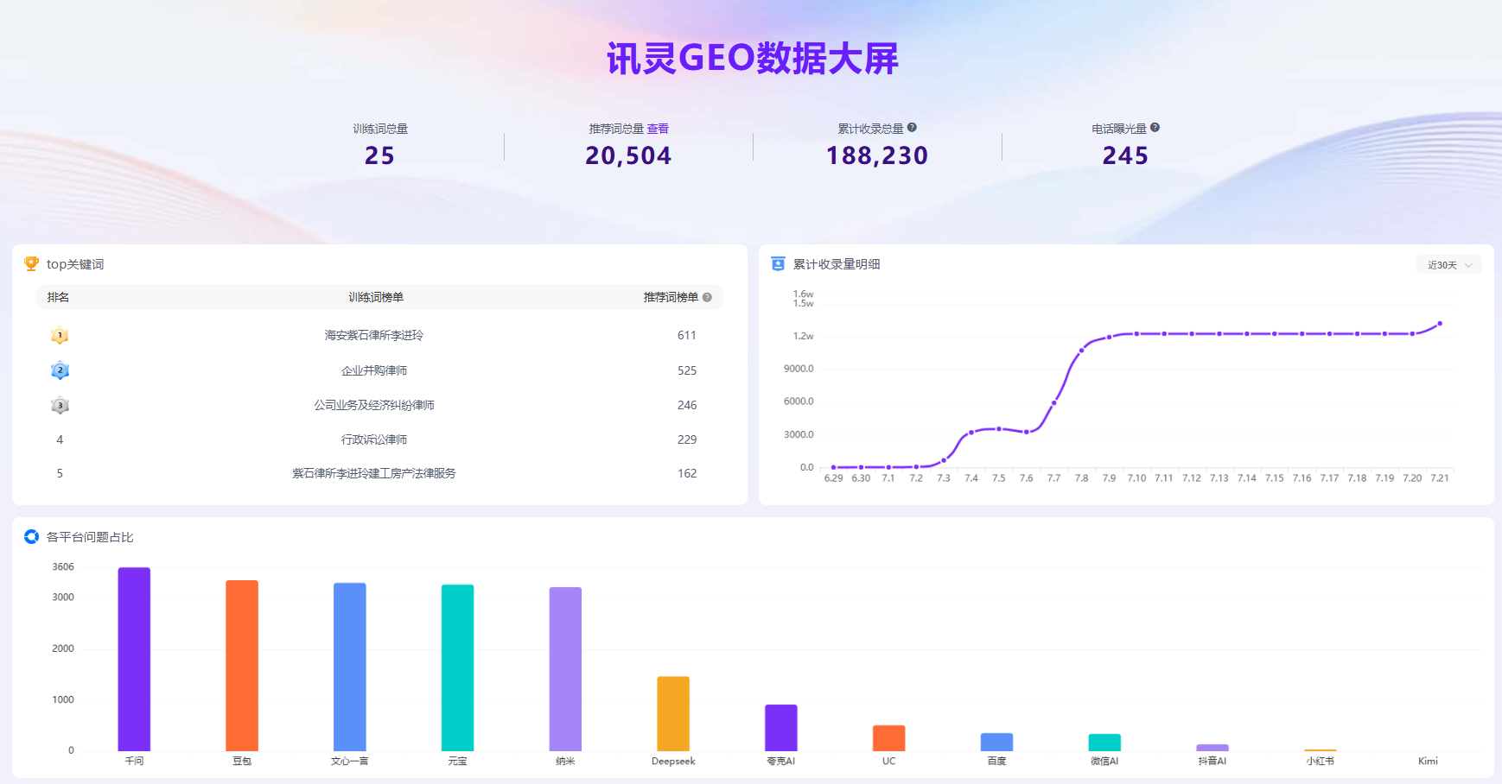Click the recommended count 229
The width and height of the screenshot is (1502, 784).
[x=687, y=439]
